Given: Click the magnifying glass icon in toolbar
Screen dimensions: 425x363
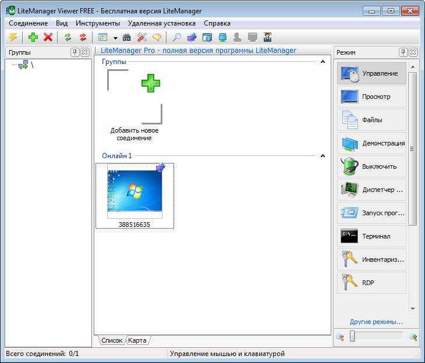Looking at the screenshot, I should pos(177,37).
